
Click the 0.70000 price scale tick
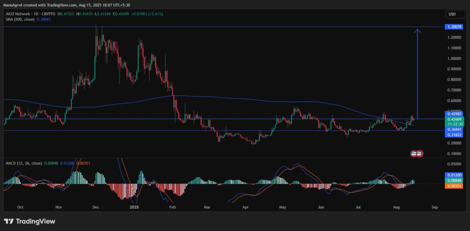(454, 90)
